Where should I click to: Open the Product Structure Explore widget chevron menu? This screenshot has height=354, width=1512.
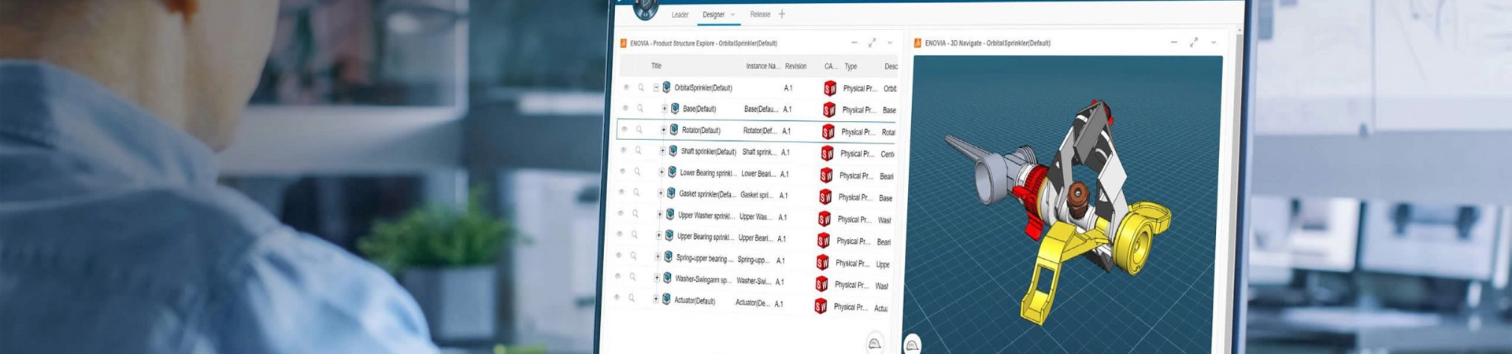coord(890,42)
